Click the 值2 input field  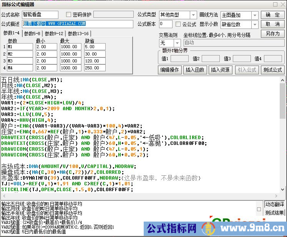(x=211, y=59)
